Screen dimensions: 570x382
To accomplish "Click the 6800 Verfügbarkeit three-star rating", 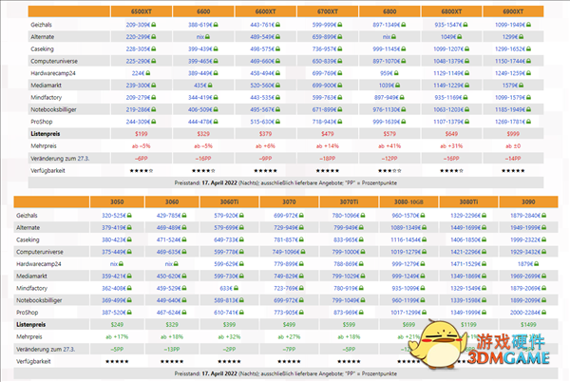I will coord(389,170).
